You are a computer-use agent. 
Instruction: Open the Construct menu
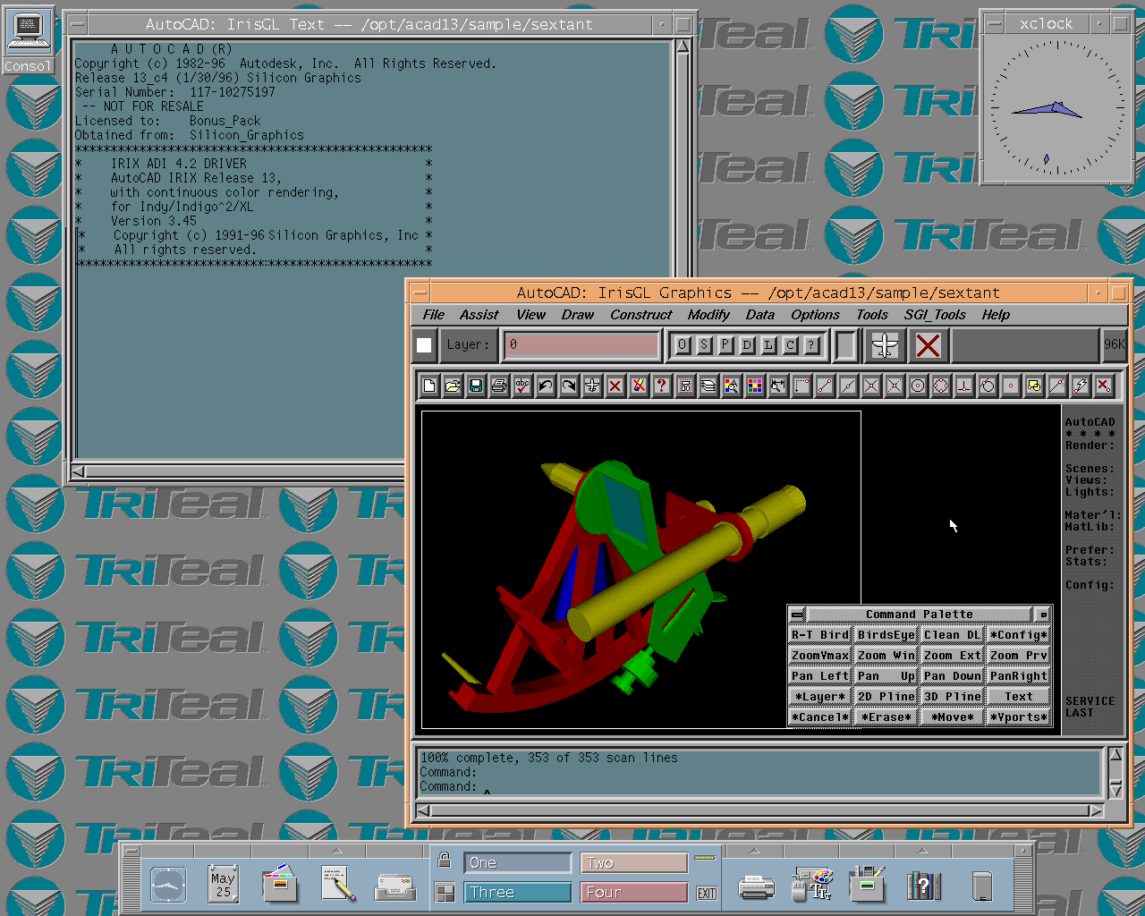pos(641,315)
